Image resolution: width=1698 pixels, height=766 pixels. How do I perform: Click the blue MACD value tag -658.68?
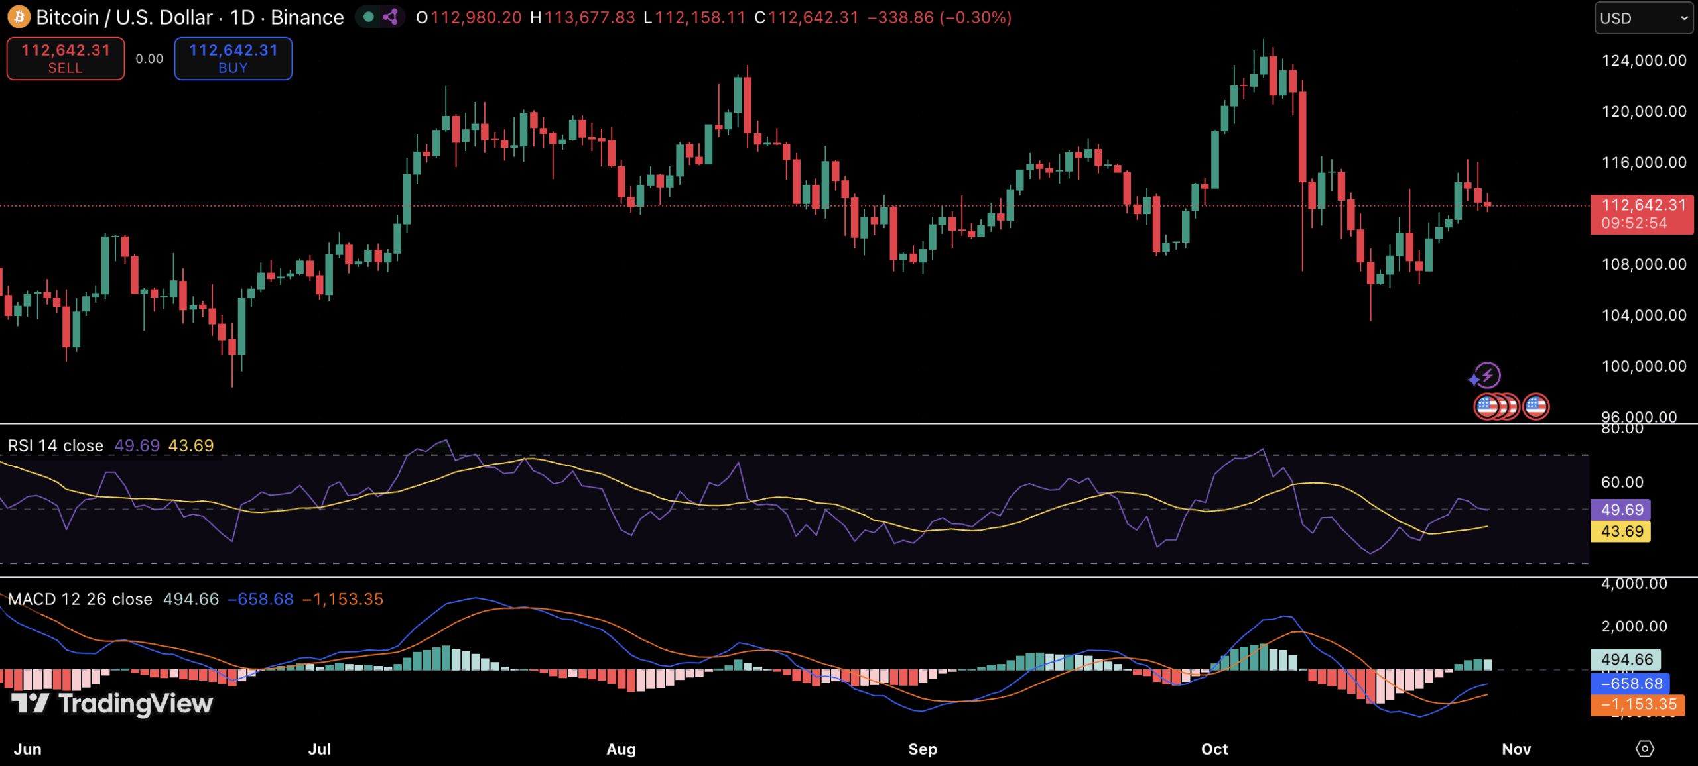tap(1630, 684)
